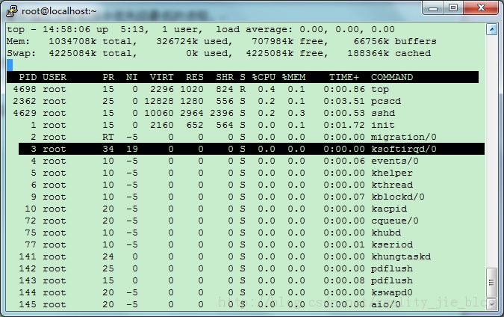The height and width of the screenshot is (317, 504).
Task: Select the highlighted ksoftirqd/0 process row
Action: [252, 149]
